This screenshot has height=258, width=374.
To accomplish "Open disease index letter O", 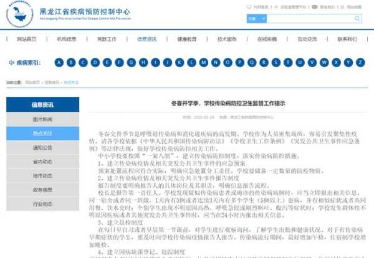I will (x=228, y=63).
